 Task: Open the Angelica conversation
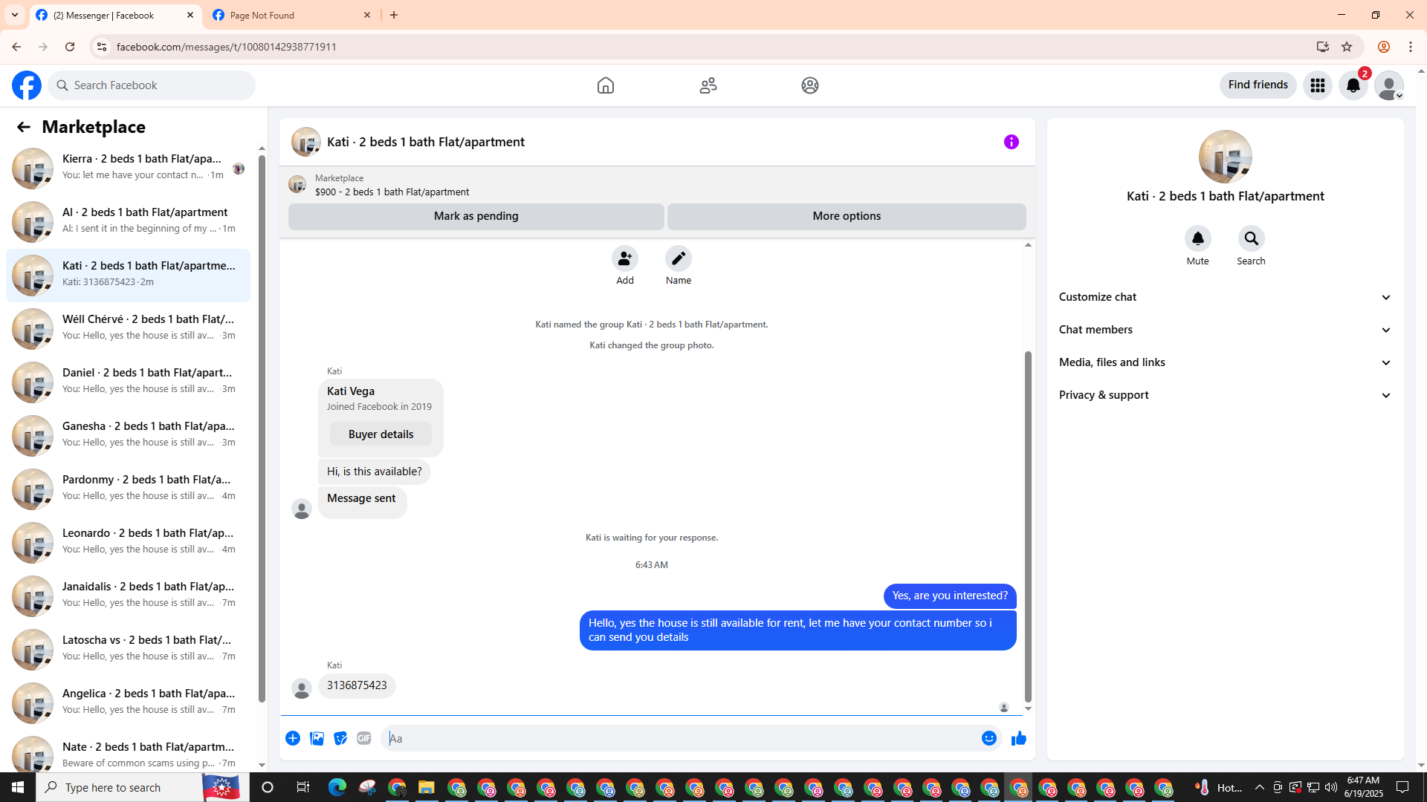[x=128, y=702]
